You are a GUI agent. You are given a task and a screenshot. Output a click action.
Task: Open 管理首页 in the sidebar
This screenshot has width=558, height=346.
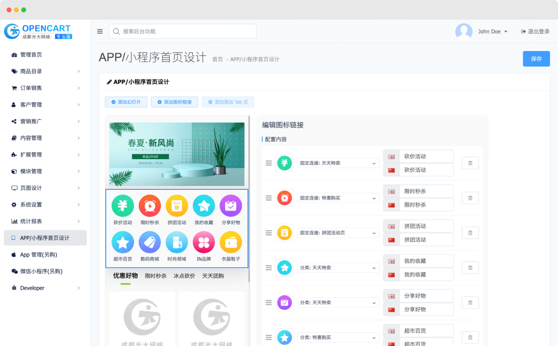31,55
